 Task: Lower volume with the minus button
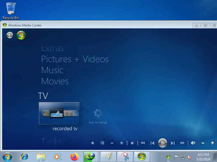tap(203, 143)
